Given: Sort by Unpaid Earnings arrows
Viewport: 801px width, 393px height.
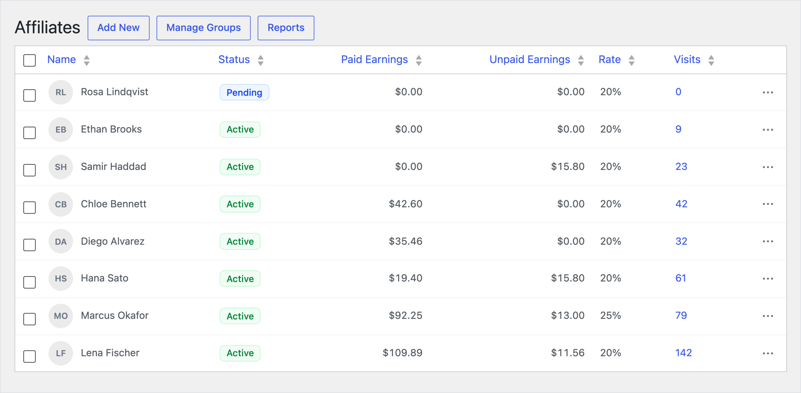Looking at the screenshot, I should click(581, 60).
